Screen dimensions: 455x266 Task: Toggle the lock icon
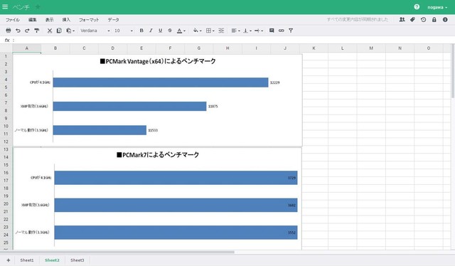tap(434, 19)
